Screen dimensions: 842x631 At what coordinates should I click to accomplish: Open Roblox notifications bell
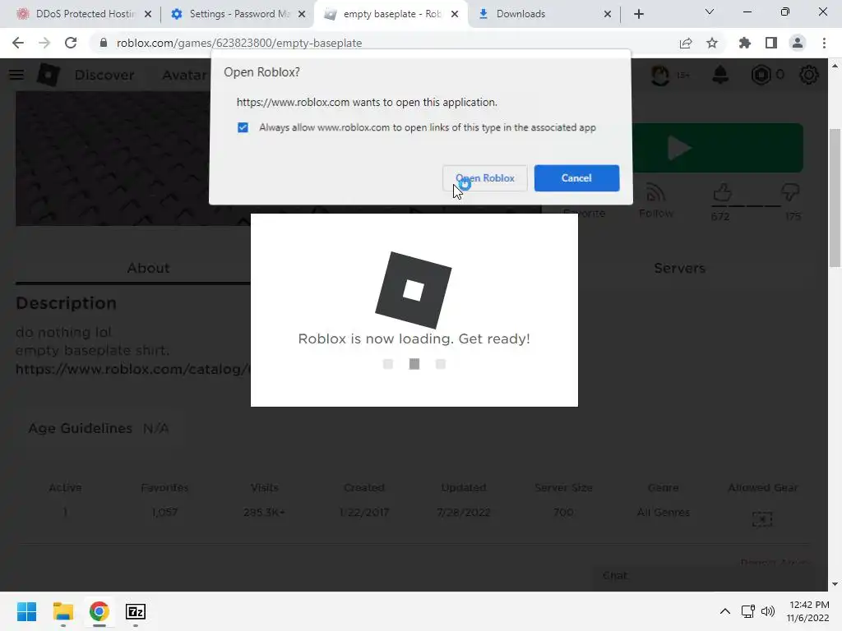coord(720,75)
